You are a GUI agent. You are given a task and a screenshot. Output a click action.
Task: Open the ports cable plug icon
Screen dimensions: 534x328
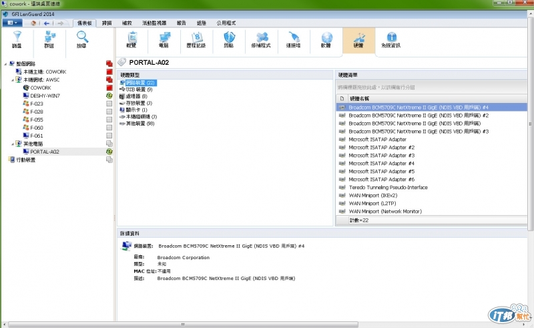(x=294, y=37)
